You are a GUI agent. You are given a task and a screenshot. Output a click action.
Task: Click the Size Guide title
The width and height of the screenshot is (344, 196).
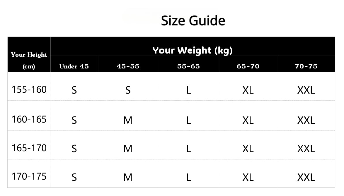click(193, 21)
